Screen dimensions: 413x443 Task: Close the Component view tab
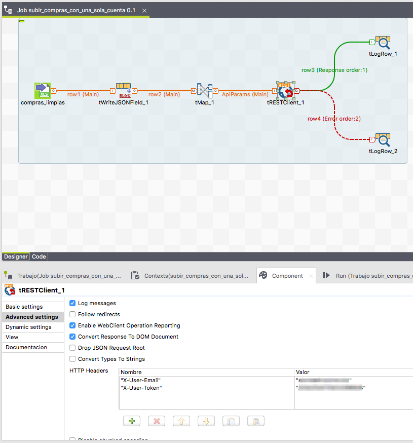point(311,276)
